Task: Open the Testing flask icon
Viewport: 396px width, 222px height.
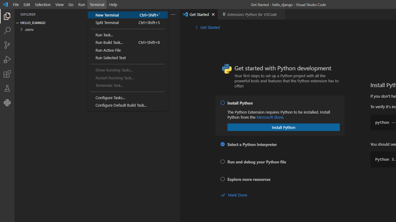Action: point(7,88)
